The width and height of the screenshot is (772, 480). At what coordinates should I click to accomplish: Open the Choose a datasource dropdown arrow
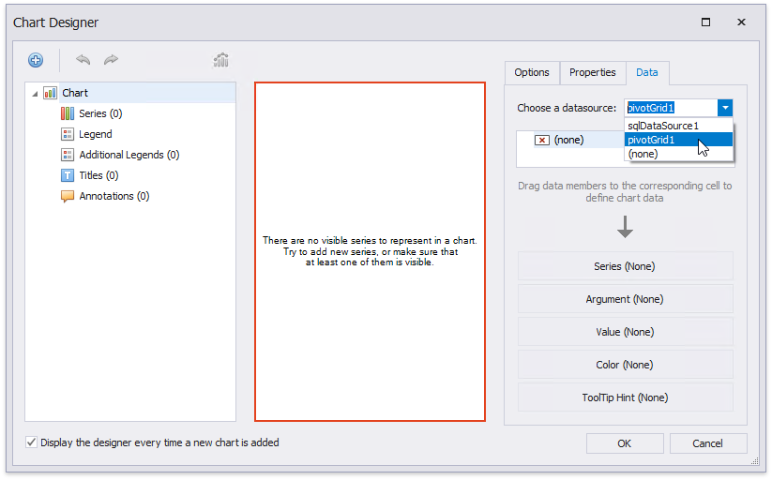click(725, 108)
